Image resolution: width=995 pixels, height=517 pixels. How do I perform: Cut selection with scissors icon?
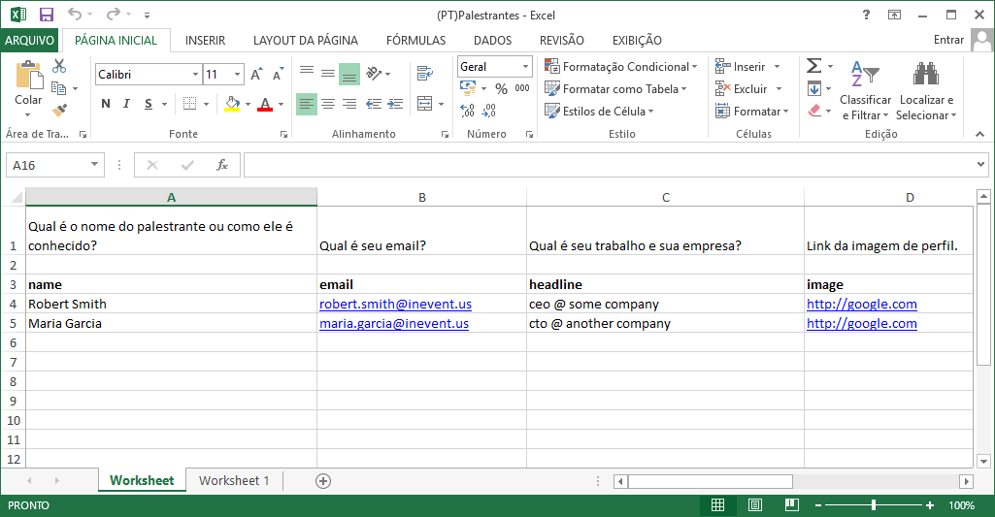click(x=59, y=66)
